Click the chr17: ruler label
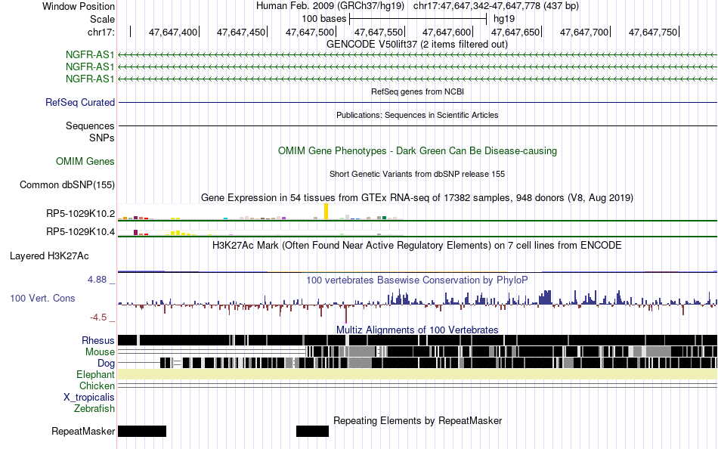Image resolution: width=718 pixels, height=449 pixels. click(101, 32)
